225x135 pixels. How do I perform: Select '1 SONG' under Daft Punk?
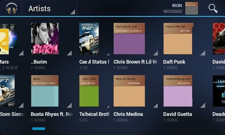click(x=170, y=67)
